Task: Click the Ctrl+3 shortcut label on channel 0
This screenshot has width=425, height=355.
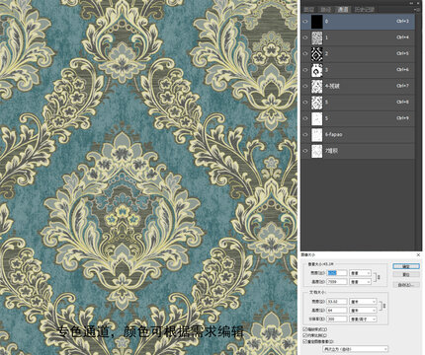Action: point(402,22)
